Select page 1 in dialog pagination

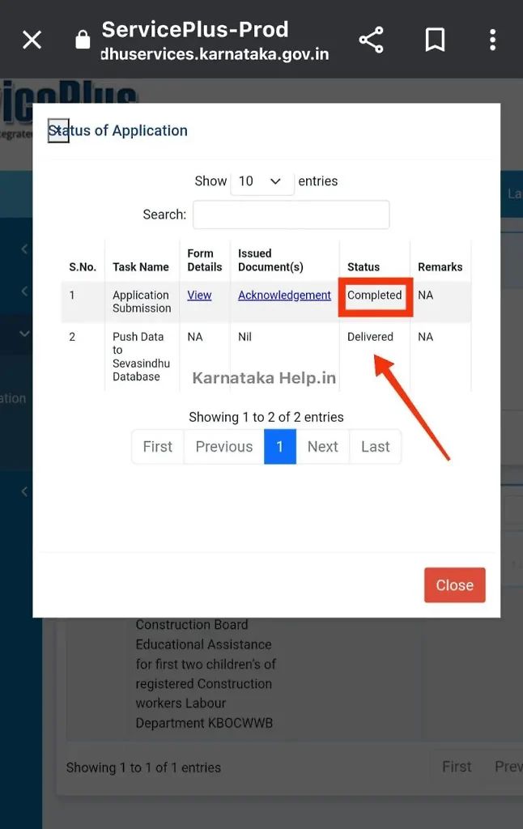click(280, 447)
